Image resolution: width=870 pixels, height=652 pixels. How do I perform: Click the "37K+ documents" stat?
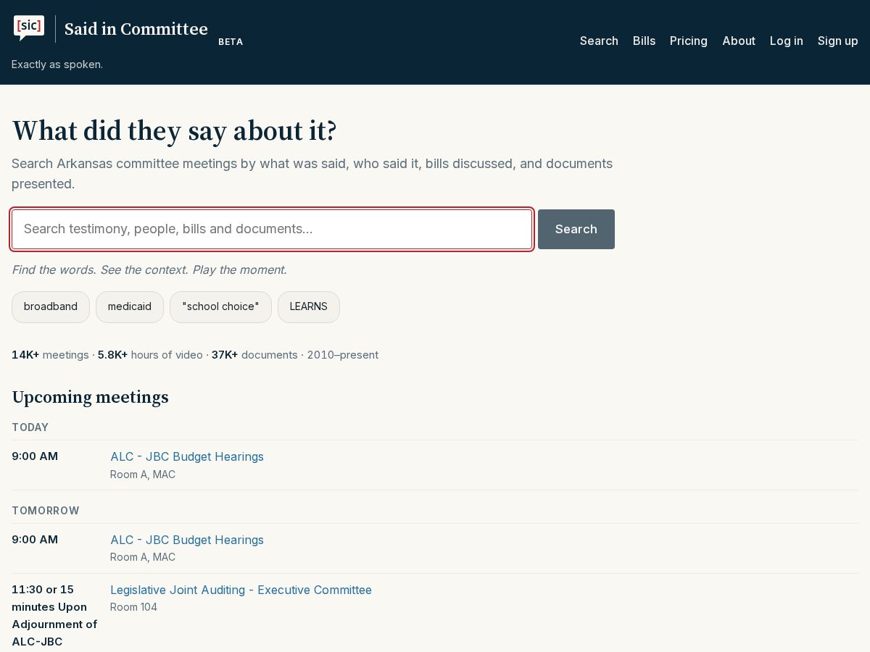click(254, 355)
